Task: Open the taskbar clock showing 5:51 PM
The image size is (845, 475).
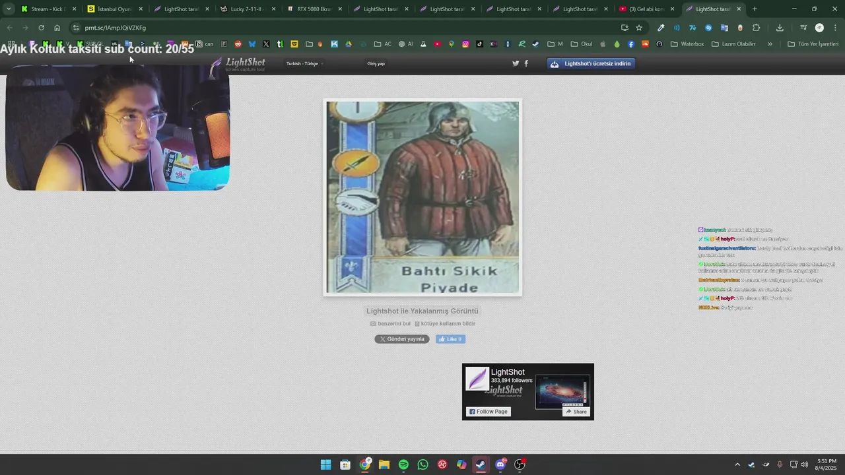Action: click(827, 464)
